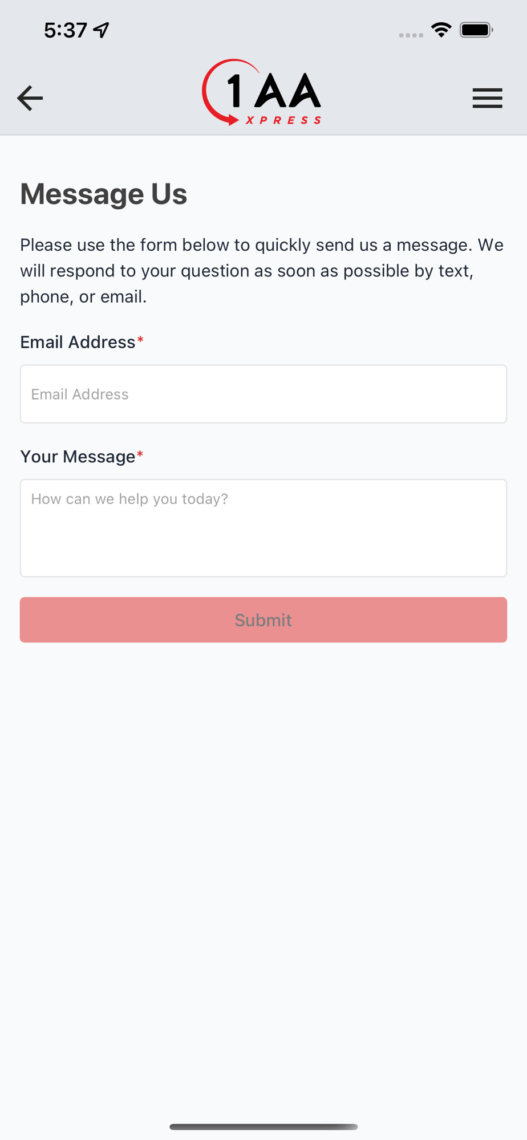Tap the battery indicator icon
The width and height of the screenshot is (527, 1140).
[476, 30]
